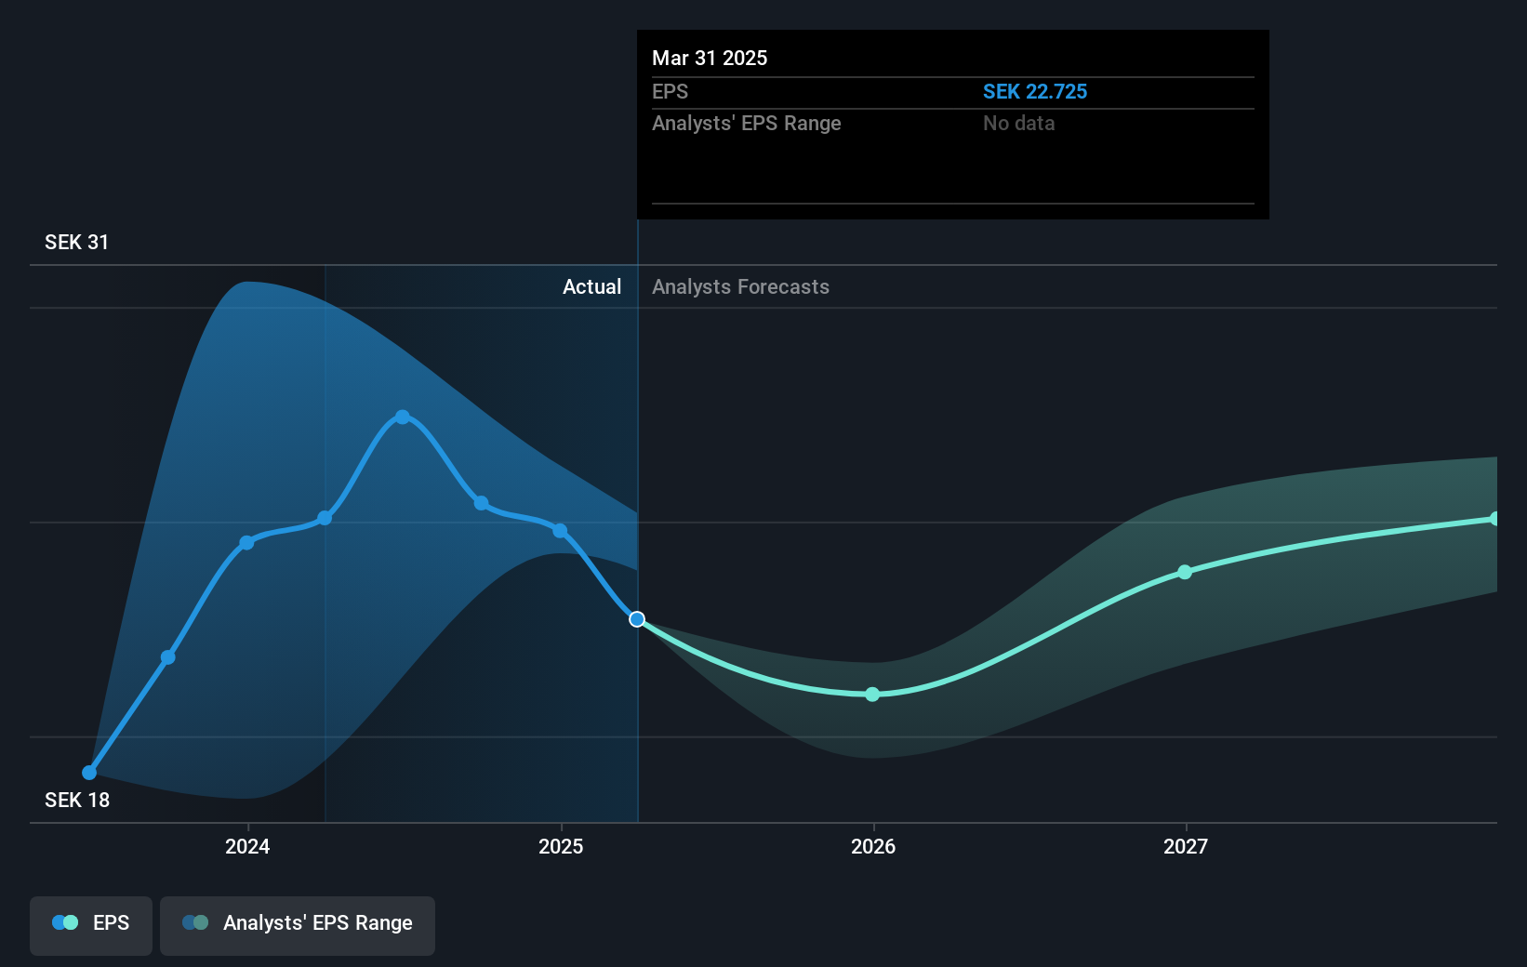
Task: Click the 2025 x-axis label
Action: [561, 846]
